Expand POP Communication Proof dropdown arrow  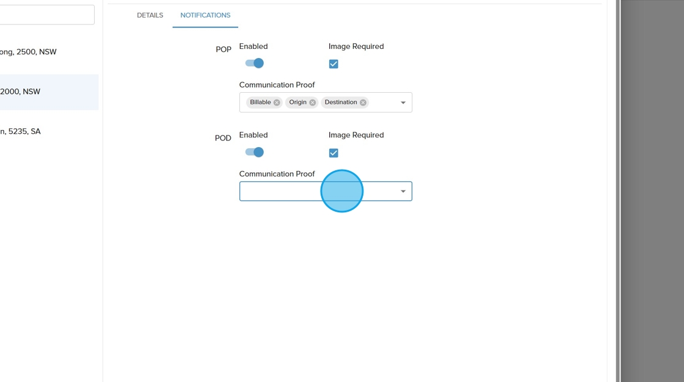click(x=403, y=103)
